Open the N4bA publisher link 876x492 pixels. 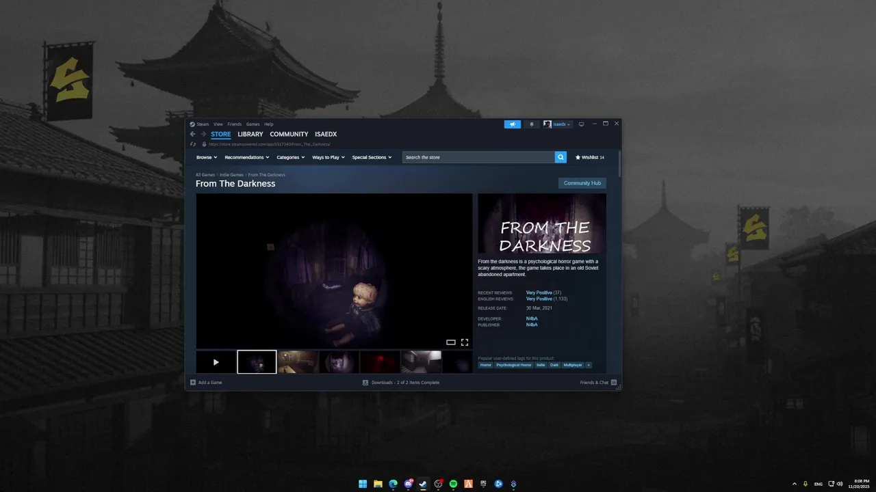[532, 325]
